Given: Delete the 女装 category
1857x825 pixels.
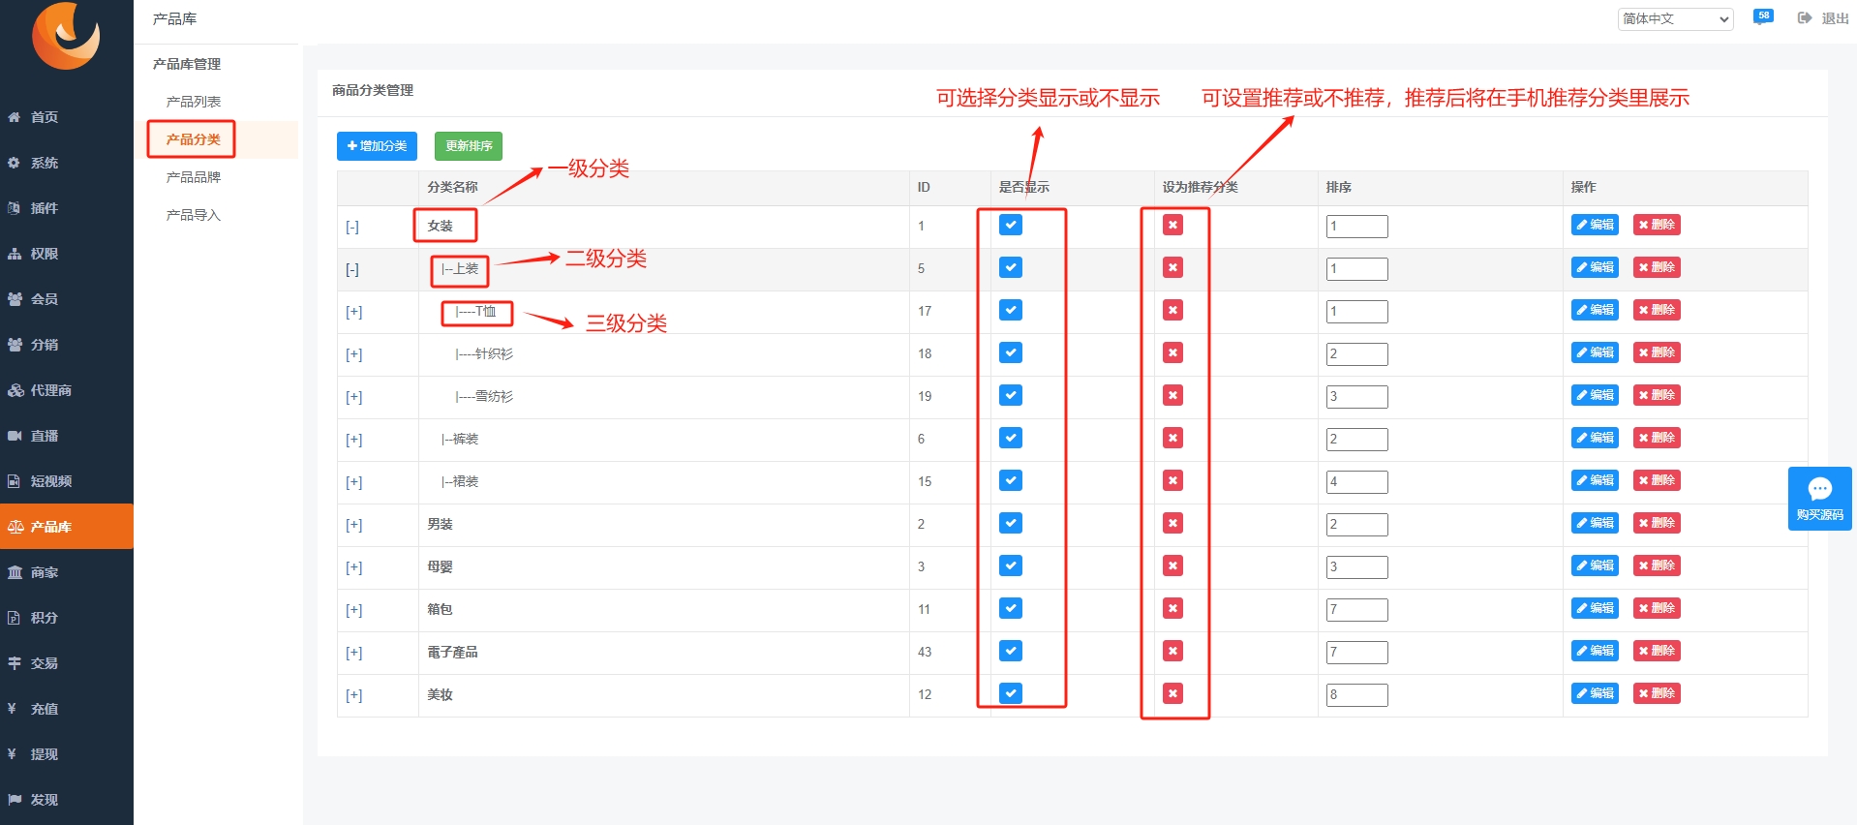Looking at the screenshot, I should (x=1657, y=225).
